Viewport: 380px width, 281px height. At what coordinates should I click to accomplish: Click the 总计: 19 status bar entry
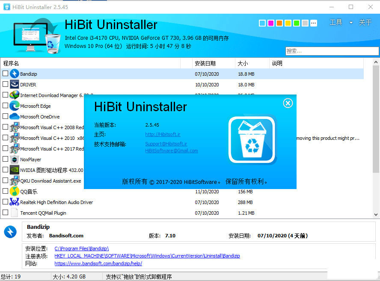tap(11, 276)
